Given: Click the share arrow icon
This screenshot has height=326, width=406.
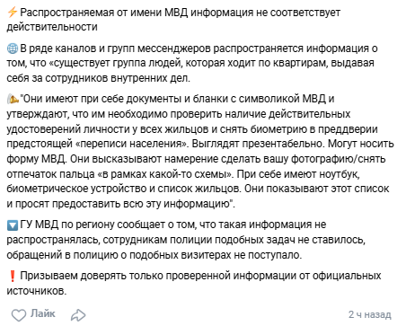Looking at the screenshot, I should point(78,315).
